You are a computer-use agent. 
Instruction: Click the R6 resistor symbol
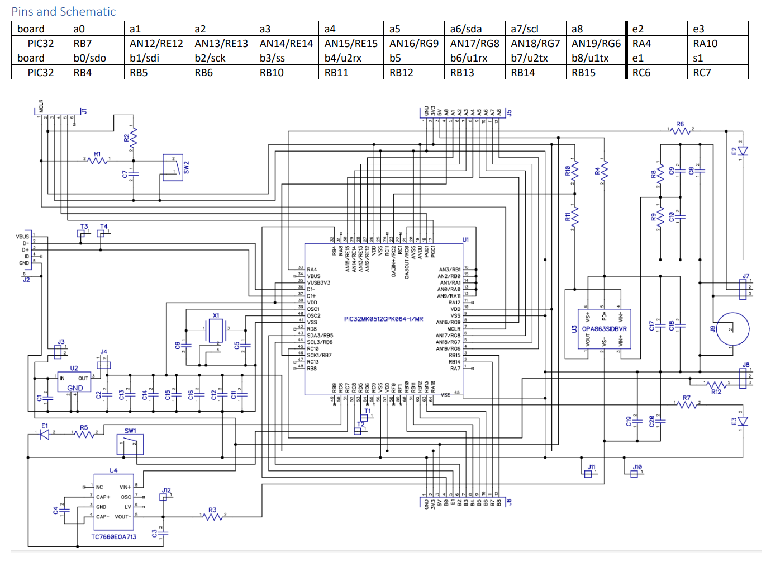tap(680, 131)
